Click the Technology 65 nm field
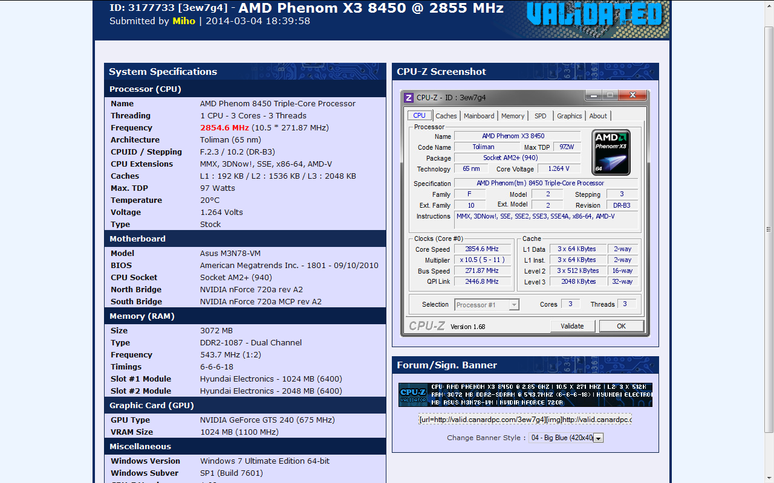 pos(470,169)
